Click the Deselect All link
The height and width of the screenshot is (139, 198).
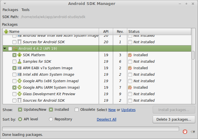tap(106, 120)
